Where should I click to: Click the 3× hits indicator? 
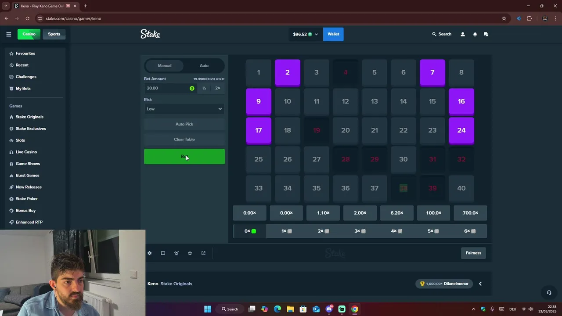click(x=360, y=231)
